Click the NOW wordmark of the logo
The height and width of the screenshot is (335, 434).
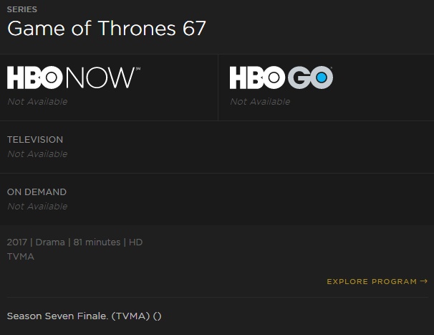click(101, 77)
